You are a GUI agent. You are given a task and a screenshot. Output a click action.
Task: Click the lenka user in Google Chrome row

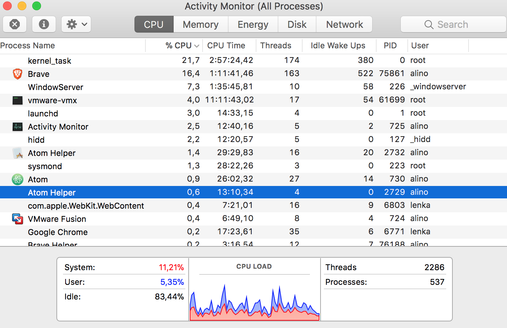click(x=420, y=232)
